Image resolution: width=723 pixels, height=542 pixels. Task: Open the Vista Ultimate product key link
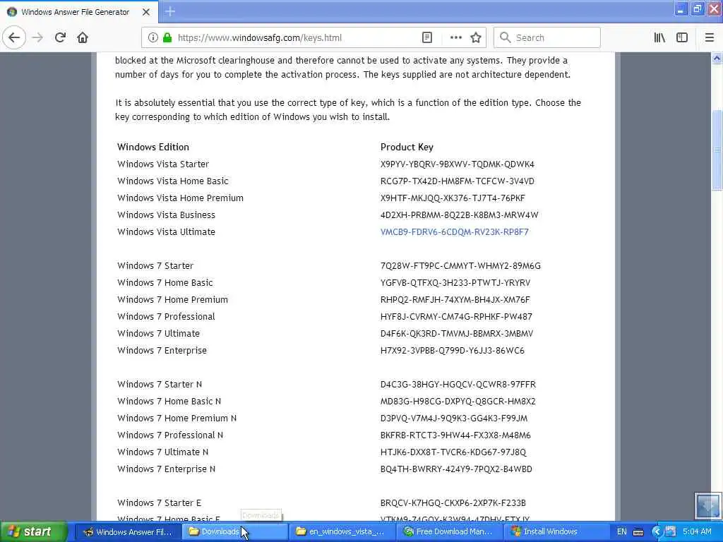coord(454,231)
